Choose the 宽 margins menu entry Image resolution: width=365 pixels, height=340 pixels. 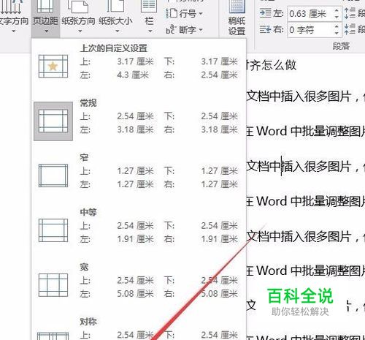(139, 285)
